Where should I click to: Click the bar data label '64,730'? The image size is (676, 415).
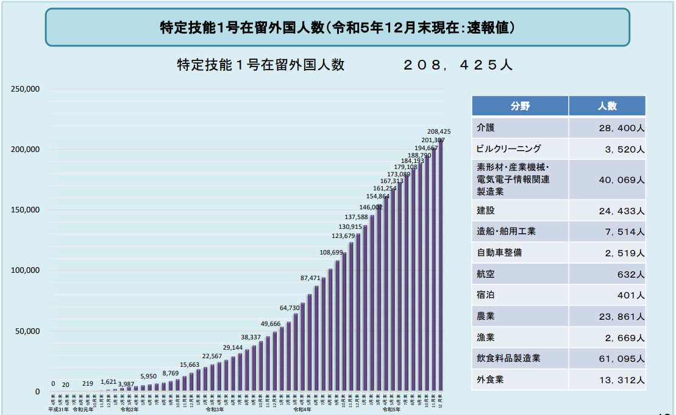290,308
